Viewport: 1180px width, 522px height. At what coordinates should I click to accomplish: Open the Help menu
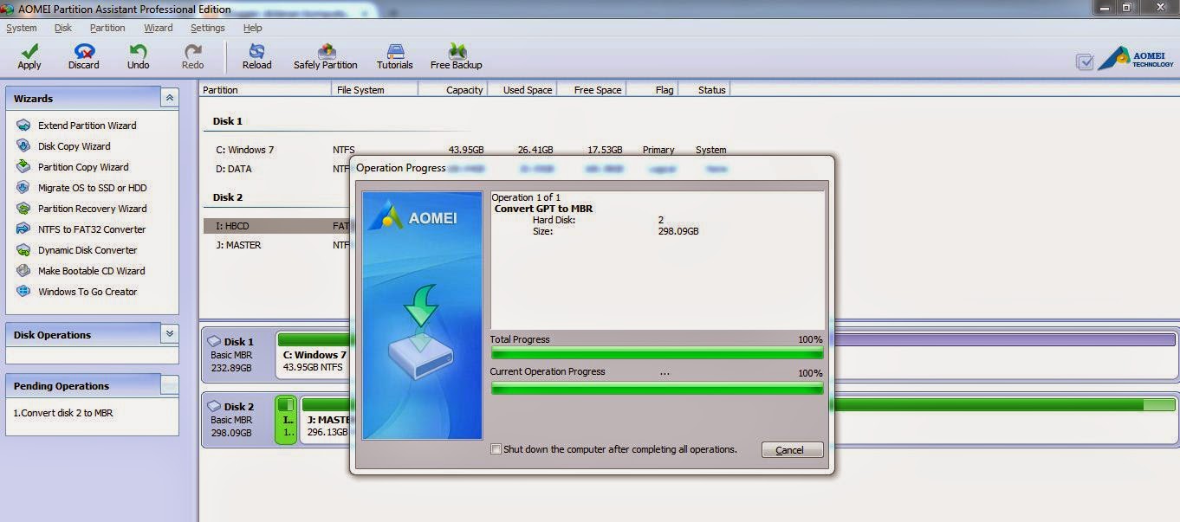pos(252,28)
